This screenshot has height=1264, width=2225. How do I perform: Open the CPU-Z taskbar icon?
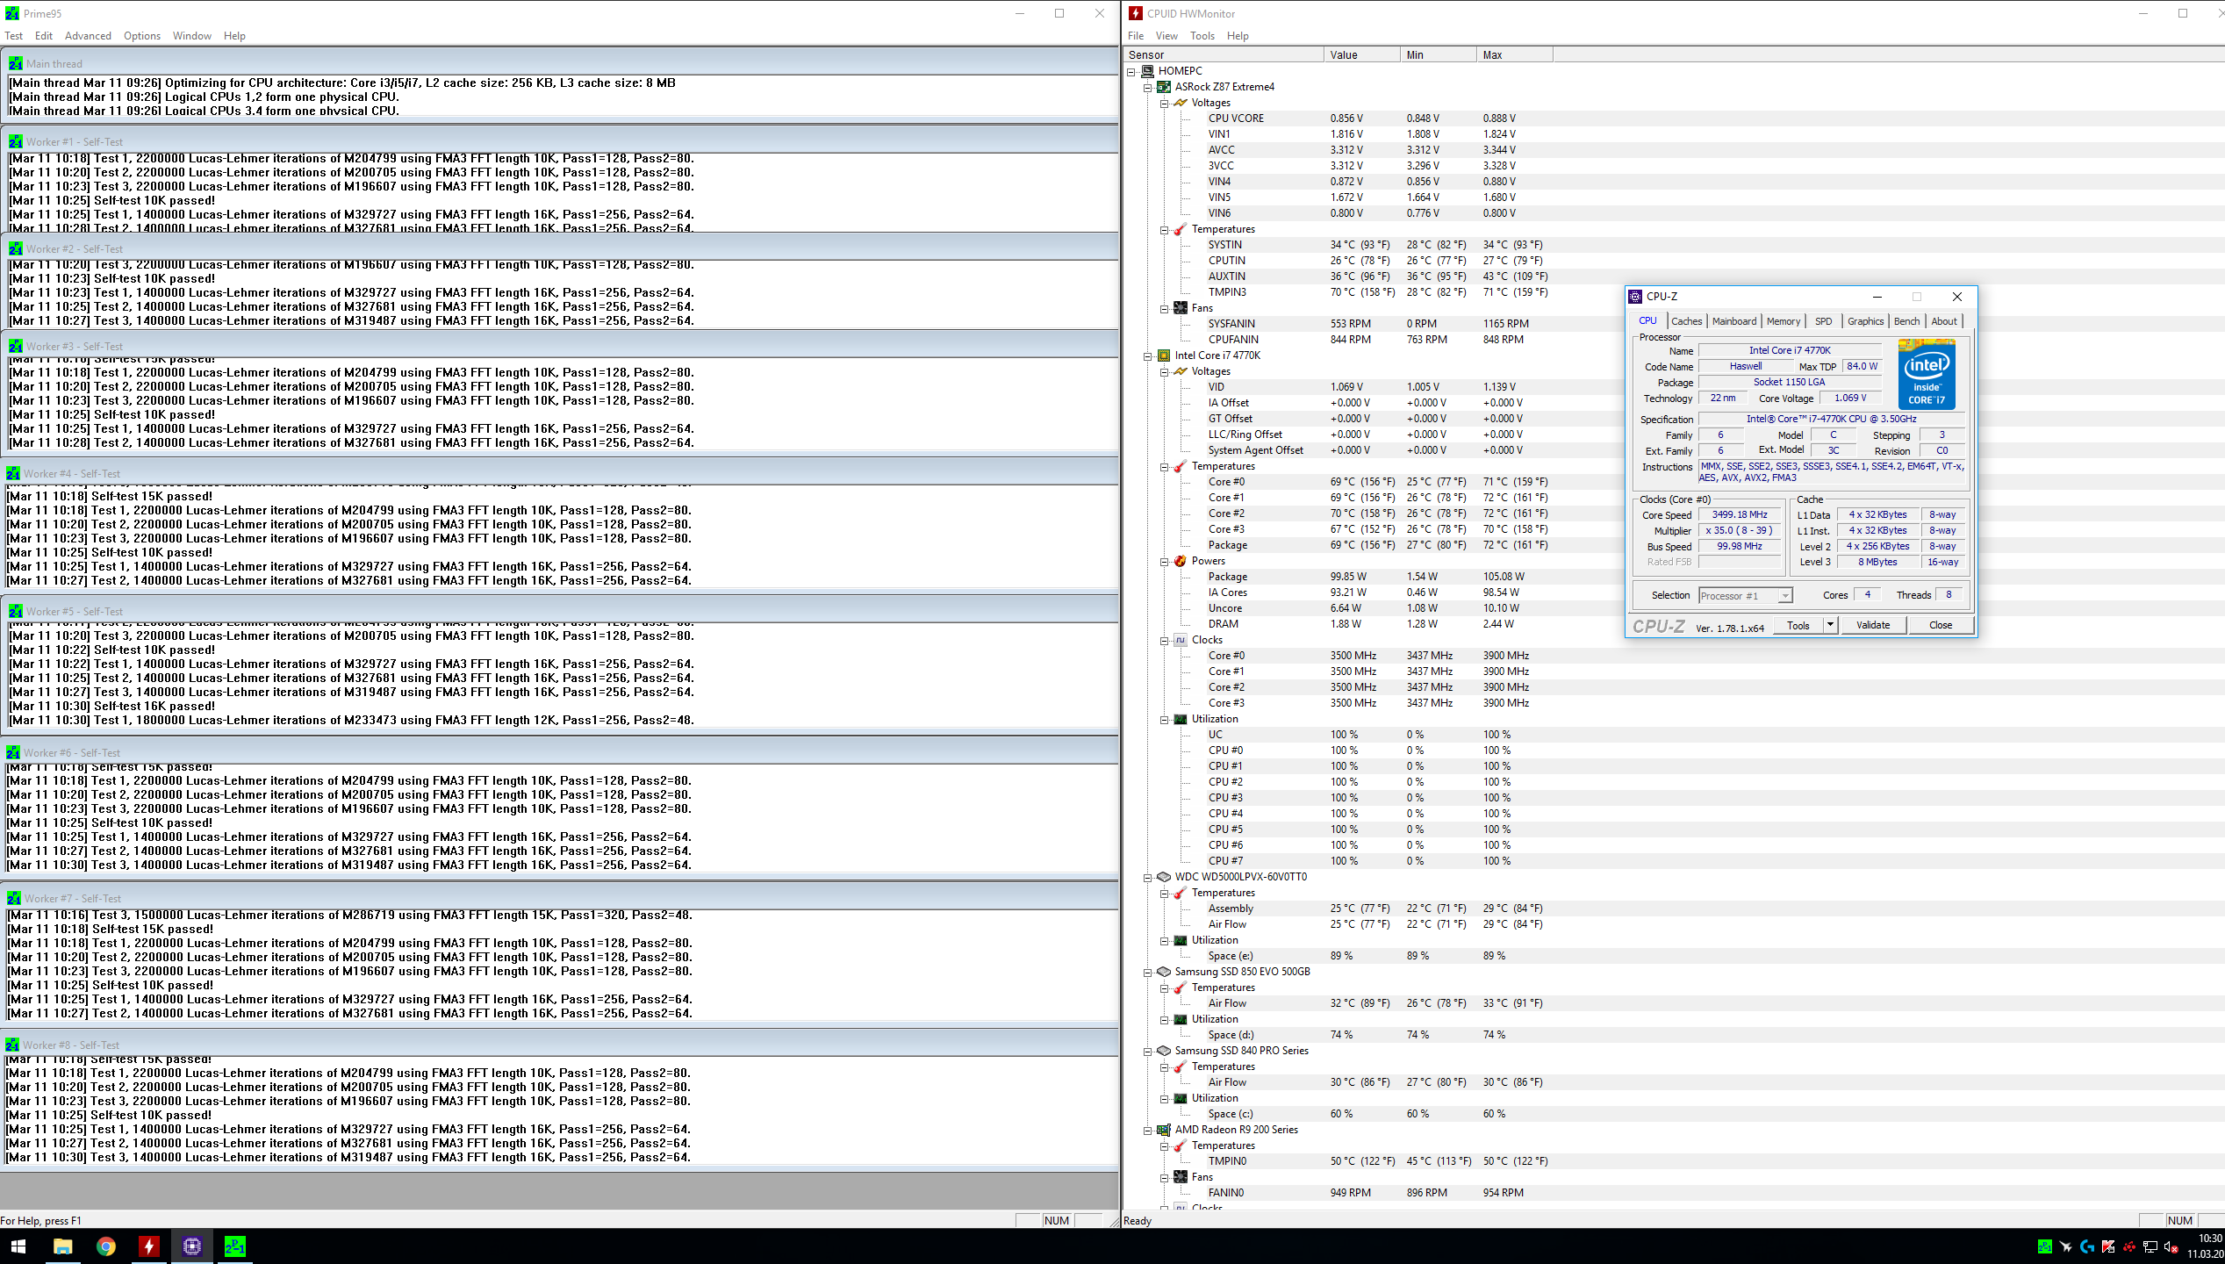click(192, 1246)
